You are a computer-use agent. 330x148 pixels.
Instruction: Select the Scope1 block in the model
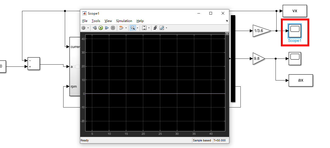(x=295, y=31)
